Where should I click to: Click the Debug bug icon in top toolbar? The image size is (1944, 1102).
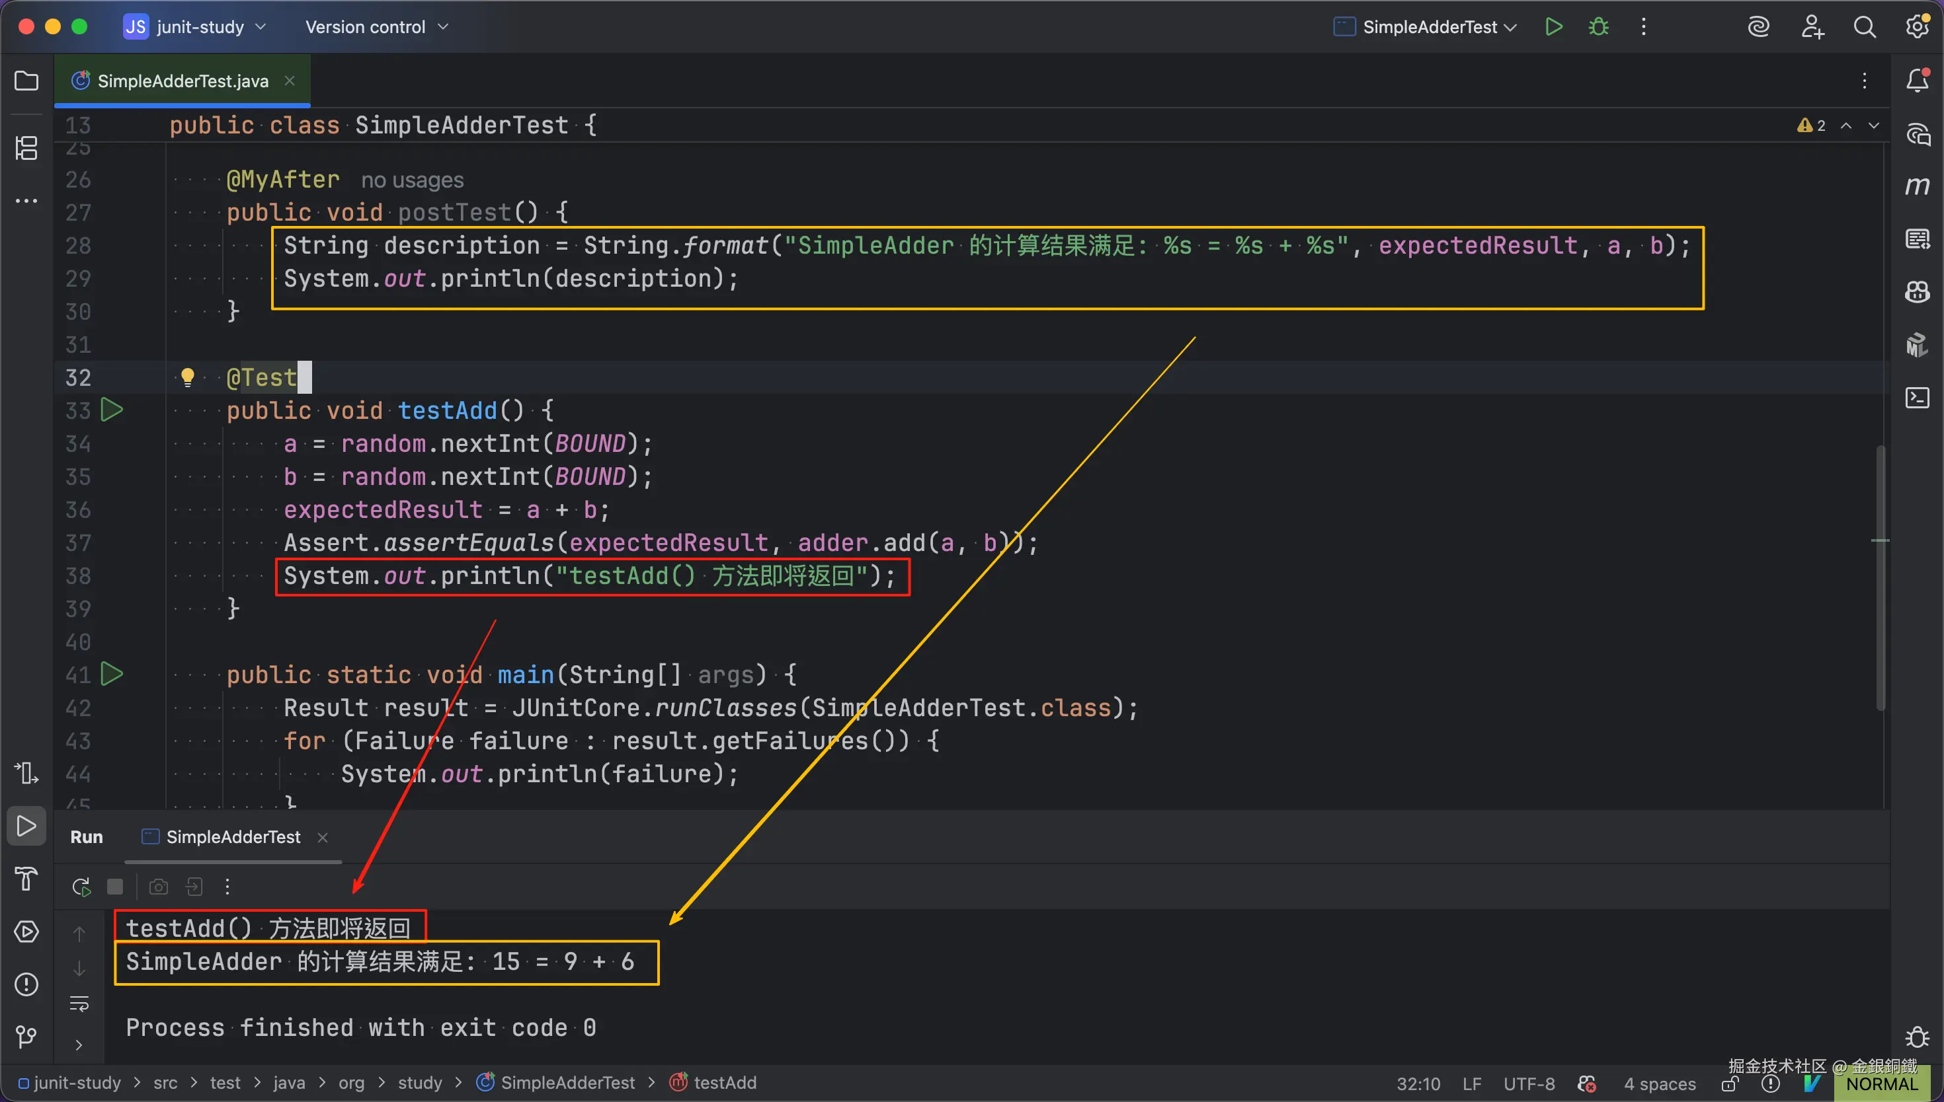pyautogui.click(x=1598, y=27)
